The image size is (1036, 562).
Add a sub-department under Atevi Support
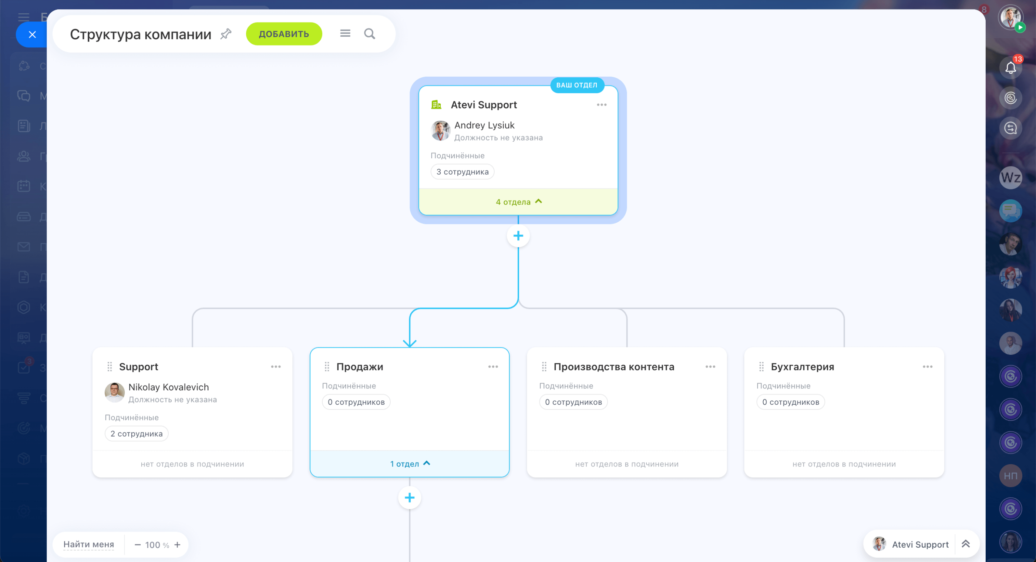tap(518, 236)
